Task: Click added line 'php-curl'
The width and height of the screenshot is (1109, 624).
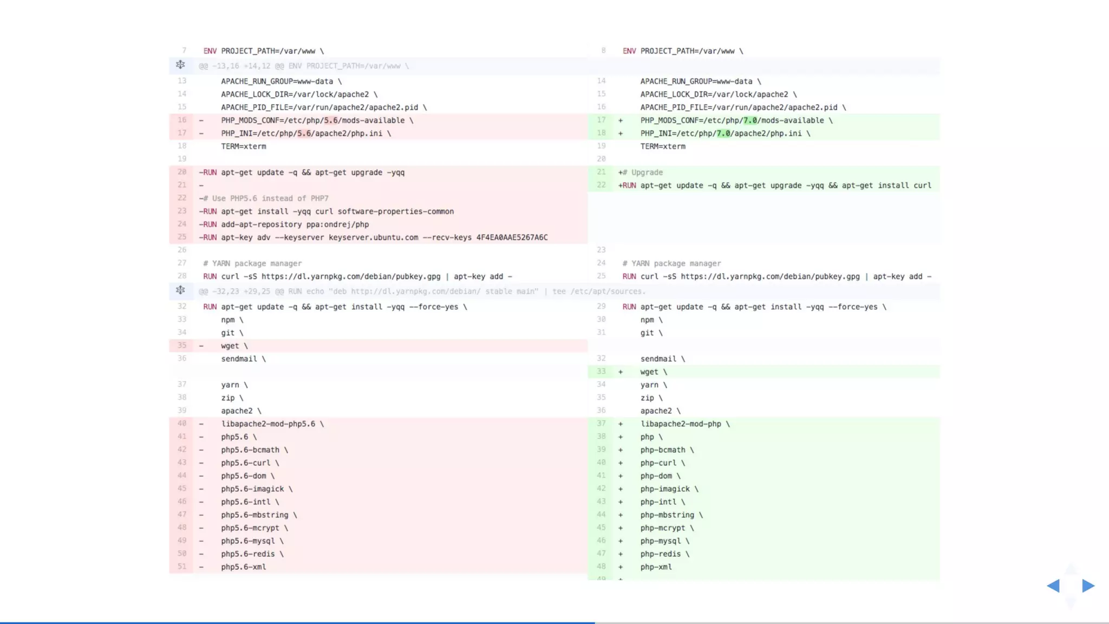Action: click(x=764, y=463)
